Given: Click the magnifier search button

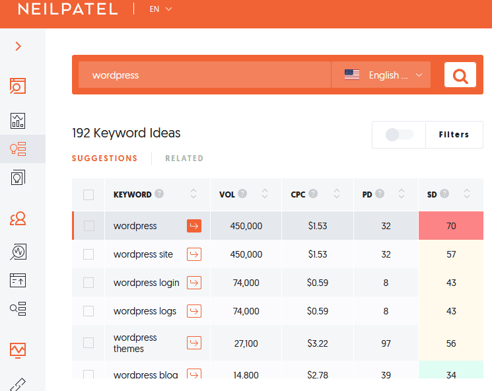Looking at the screenshot, I should (460, 75).
